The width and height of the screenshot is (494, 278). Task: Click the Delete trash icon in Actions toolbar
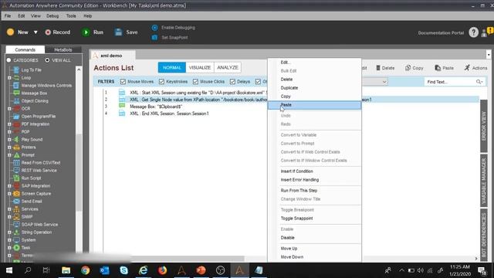[x=378, y=68]
